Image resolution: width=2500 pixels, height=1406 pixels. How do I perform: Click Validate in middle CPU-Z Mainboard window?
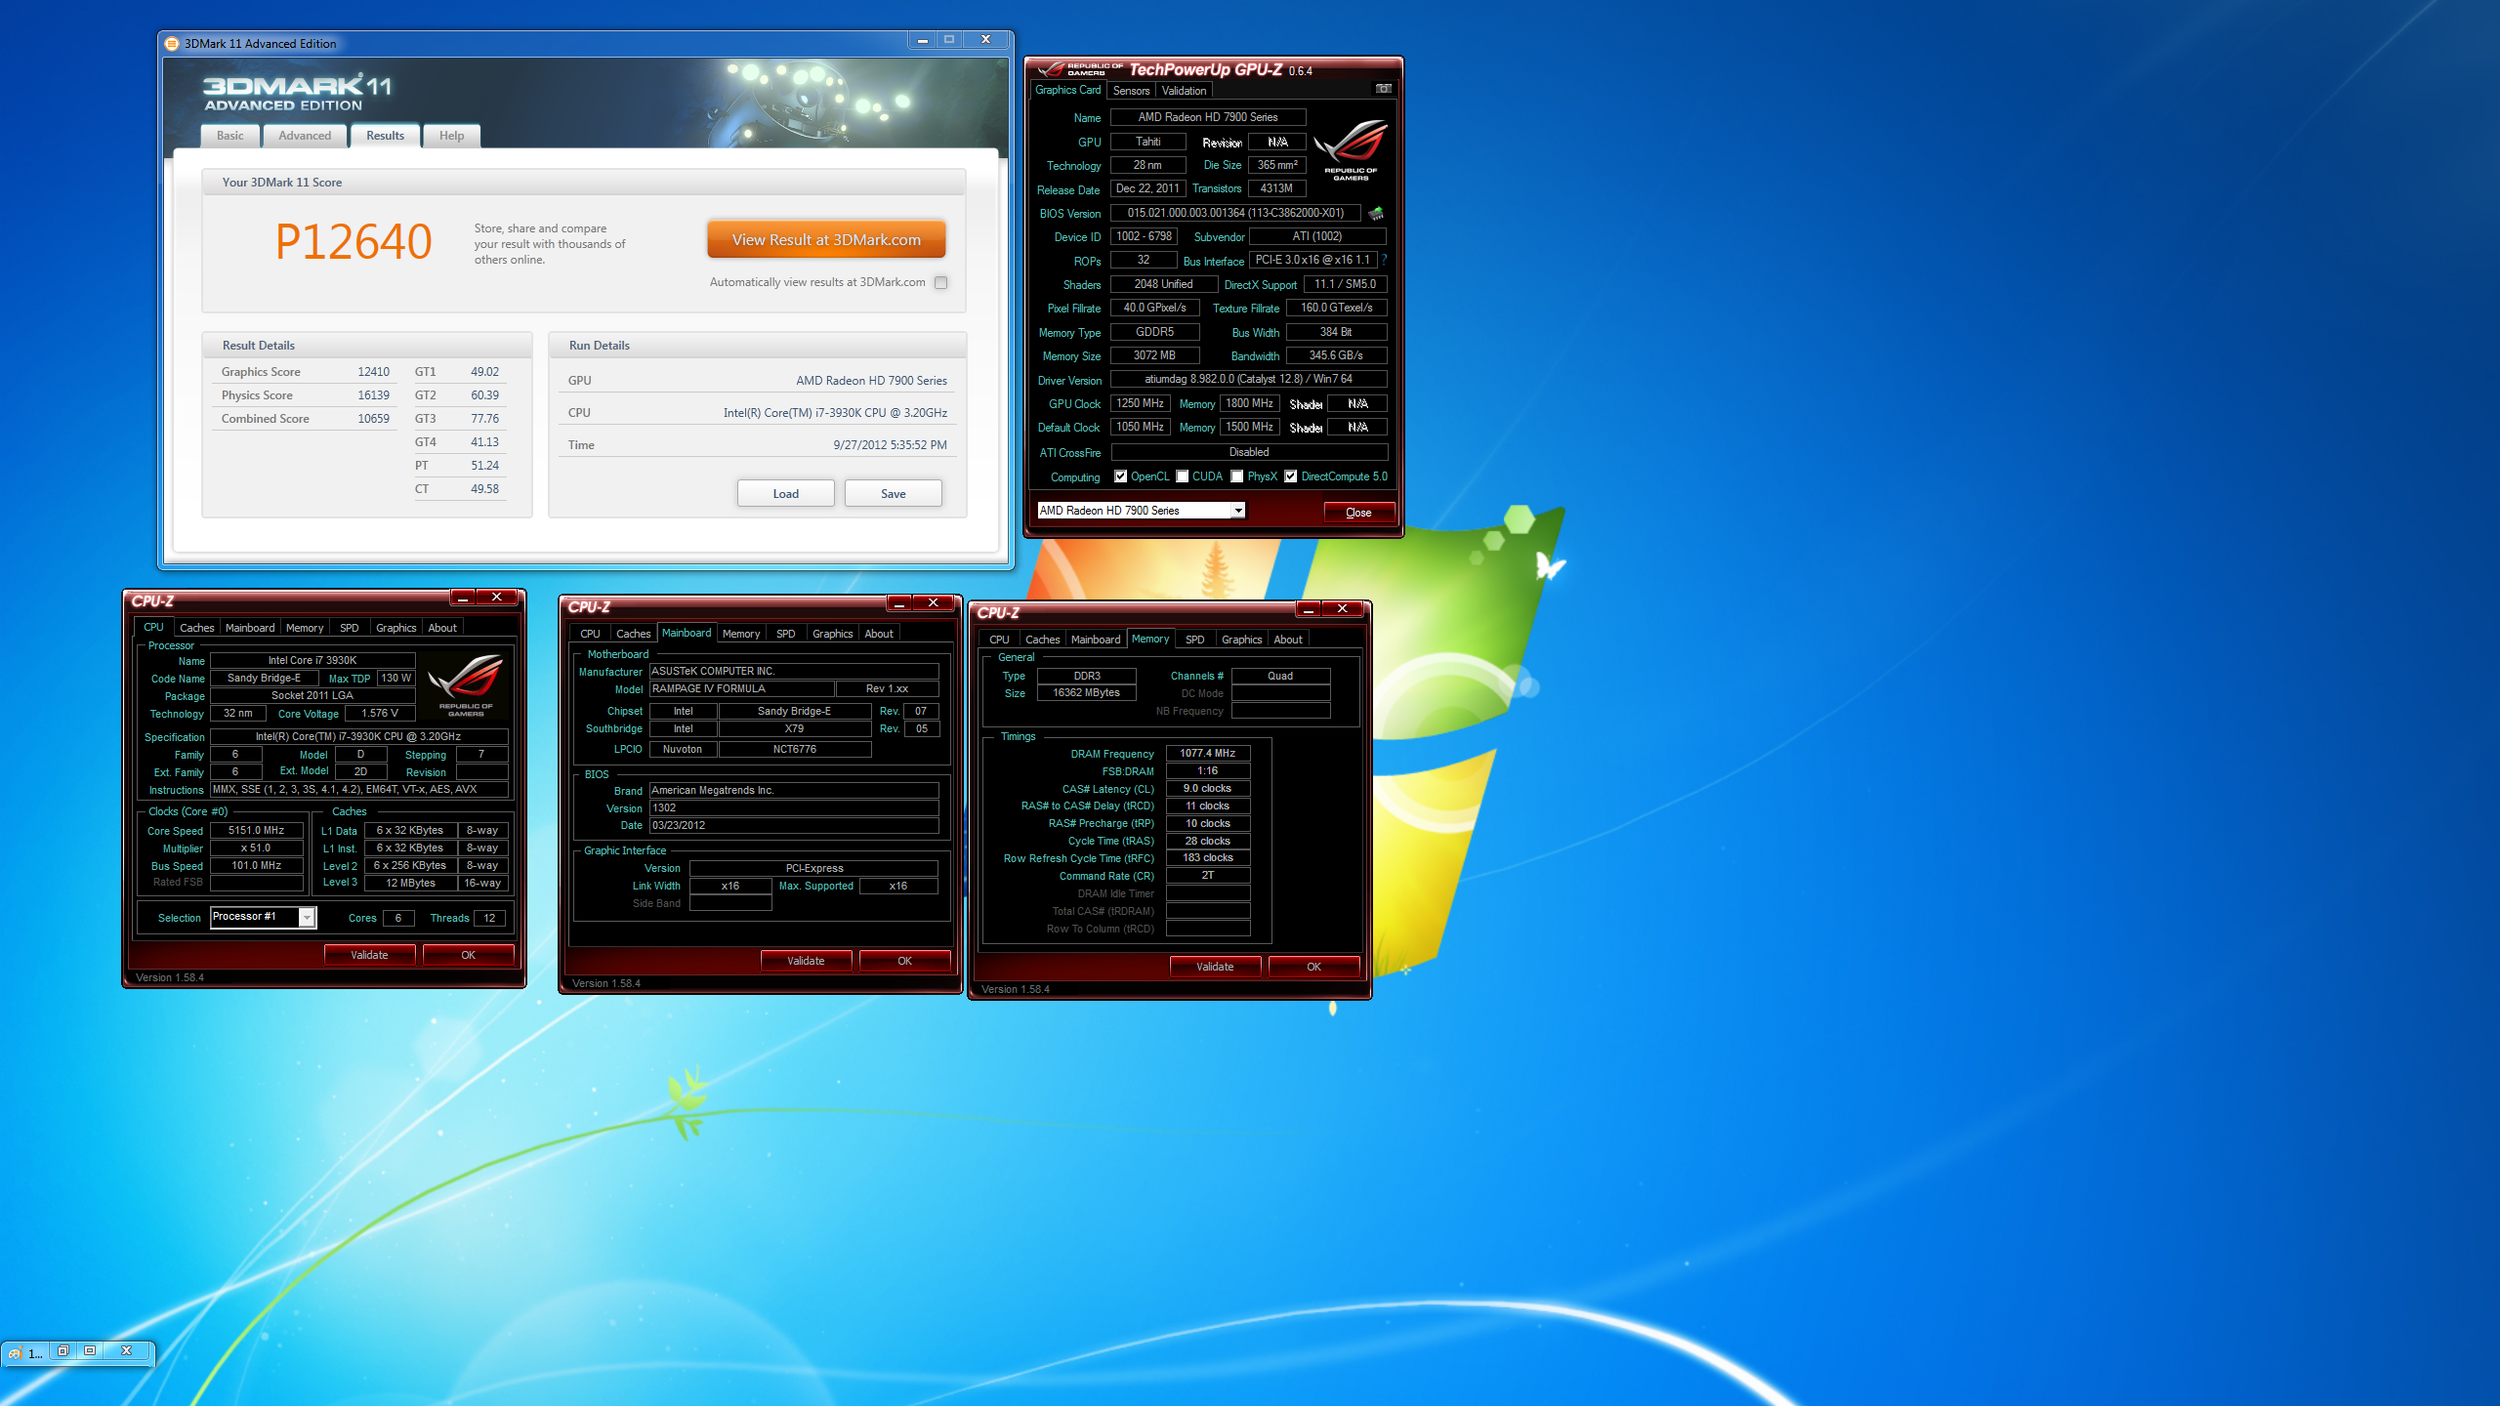806,961
